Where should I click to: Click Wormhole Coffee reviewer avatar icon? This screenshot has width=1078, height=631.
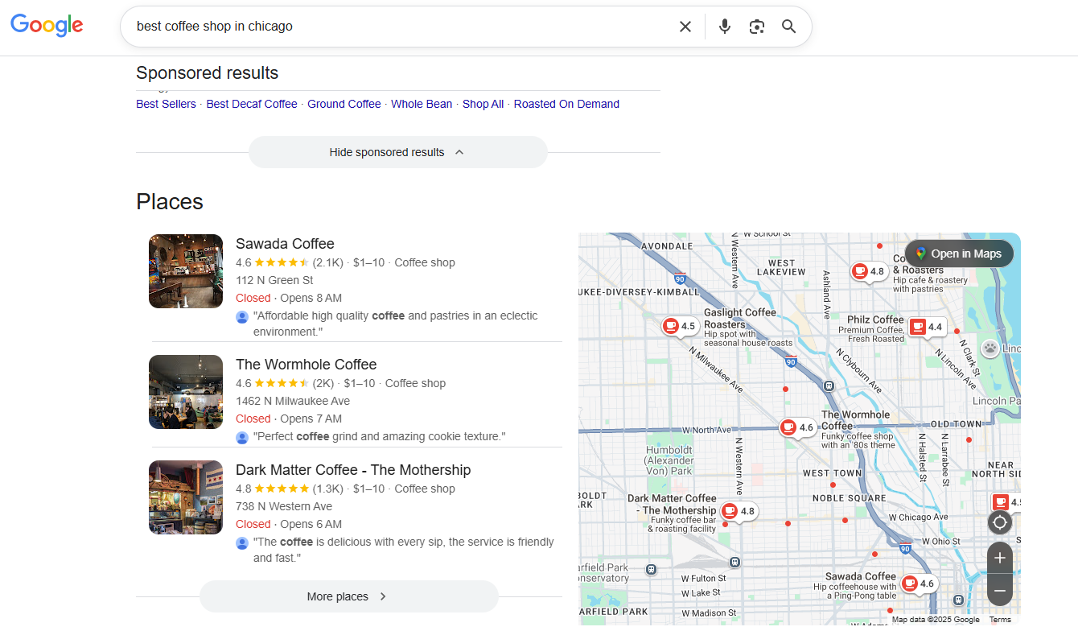pyautogui.click(x=242, y=438)
